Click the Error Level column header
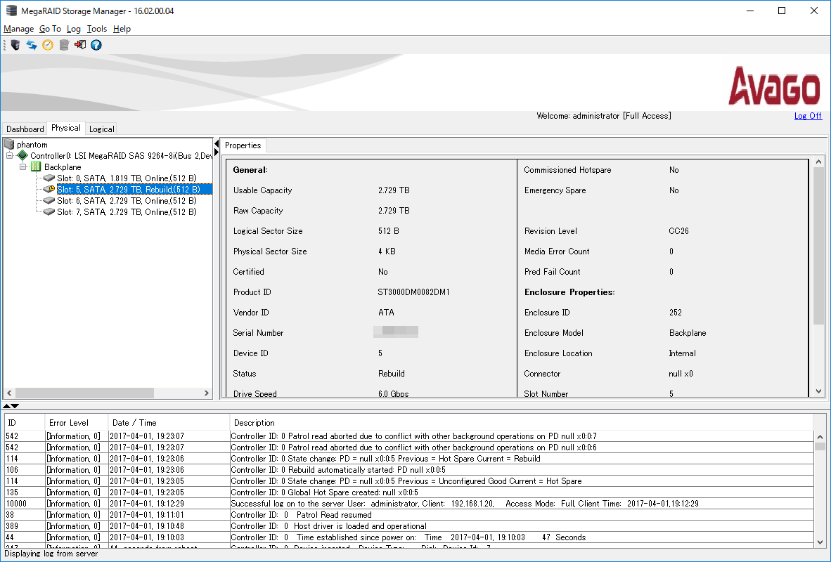 [x=77, y=423]
